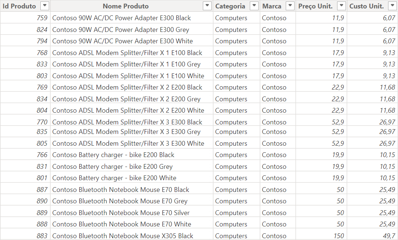
Task: Open the Marca column filter dropdown
Action: 290,6
